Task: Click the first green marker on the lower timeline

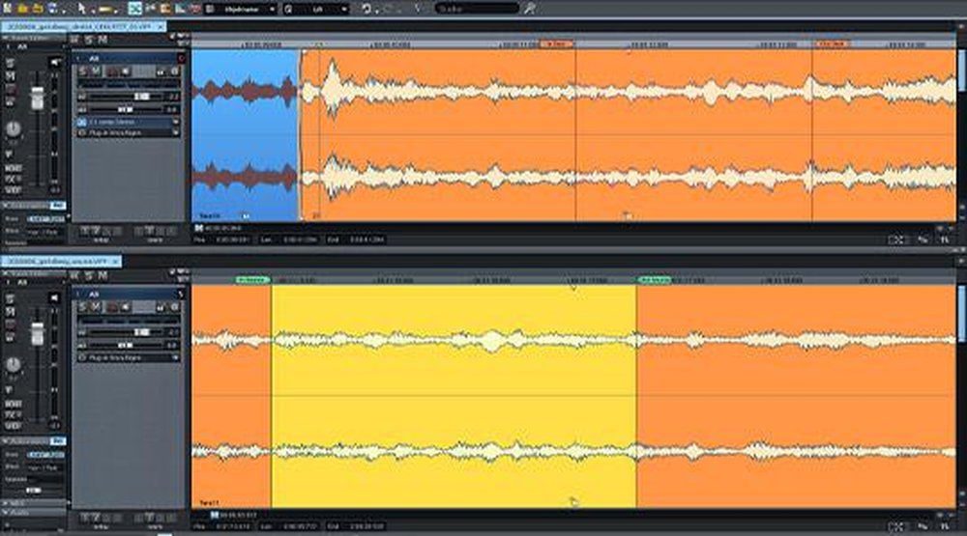Action: tap(252, 280)
